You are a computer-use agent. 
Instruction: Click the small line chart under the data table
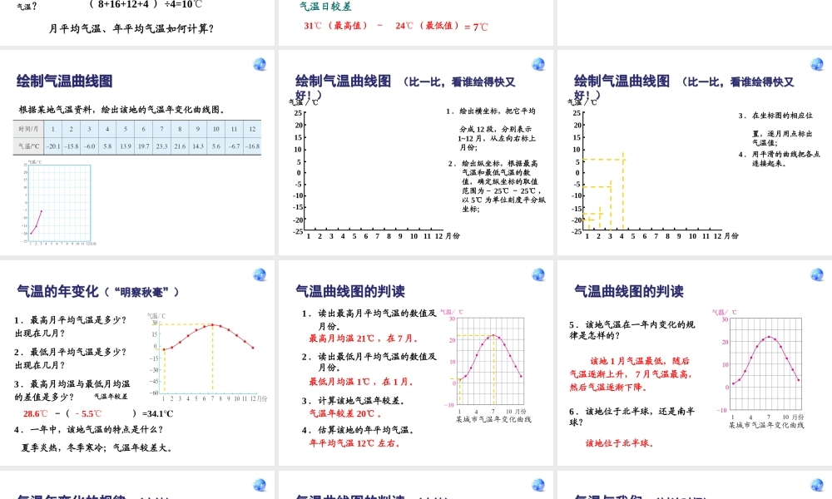(57, 203)
